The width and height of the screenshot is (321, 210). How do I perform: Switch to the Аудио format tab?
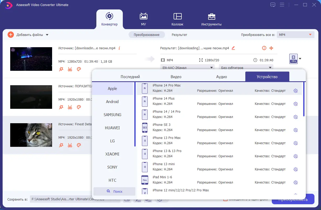(x=222, y=77)
